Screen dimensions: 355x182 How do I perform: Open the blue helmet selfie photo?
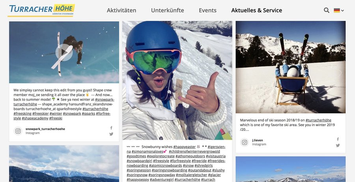click(x=177, y=80)
